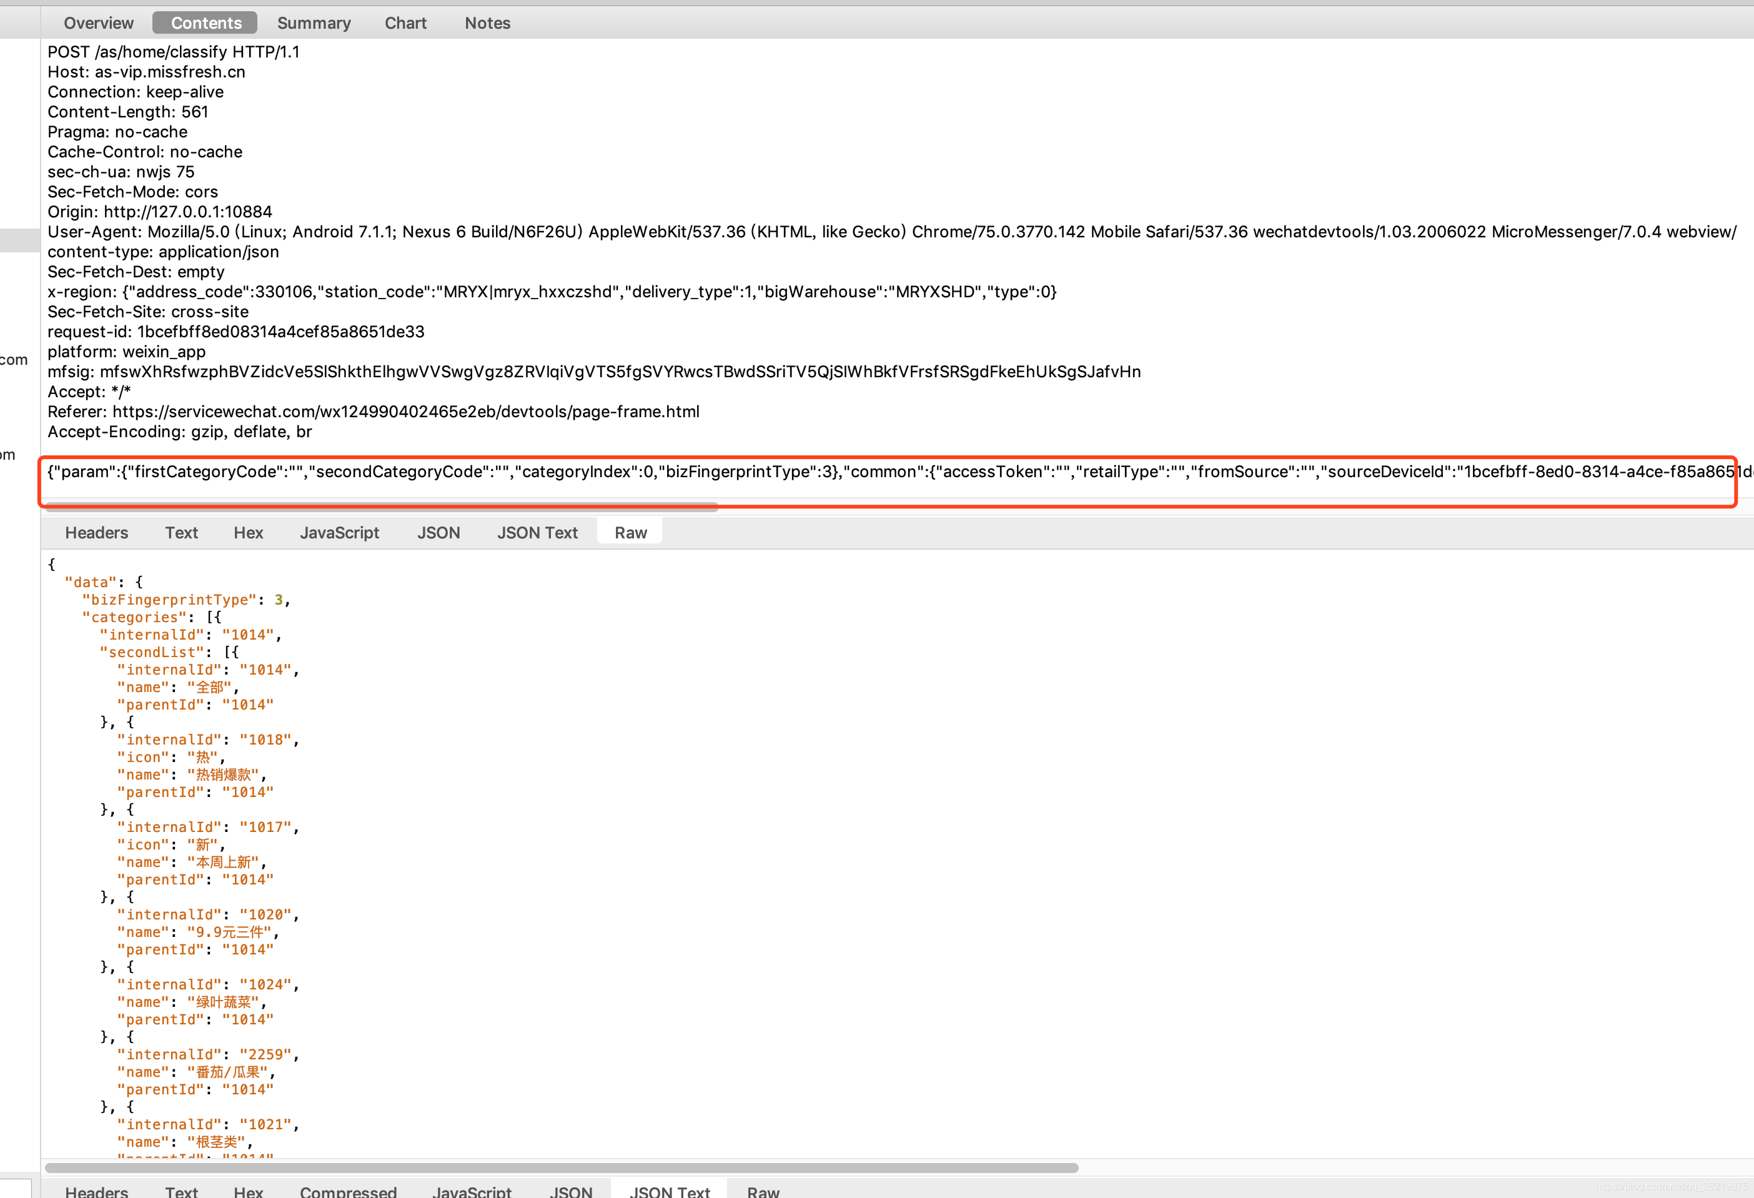The image size is (1754, 1198).
Task: Show request JSON Text view
Action: click(537, 532)
